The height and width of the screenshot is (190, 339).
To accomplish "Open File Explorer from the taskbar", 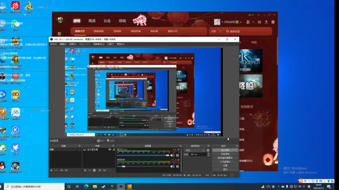I will (x=95, y=187).
